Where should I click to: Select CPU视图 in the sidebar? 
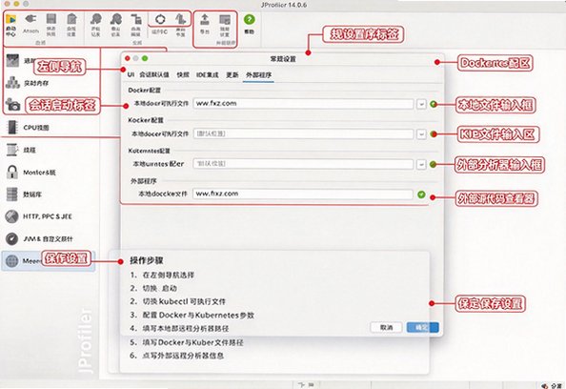pos(28,127)
